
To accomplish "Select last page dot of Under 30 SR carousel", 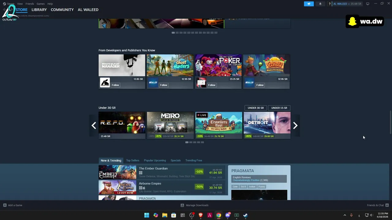I will coord(202,142).
